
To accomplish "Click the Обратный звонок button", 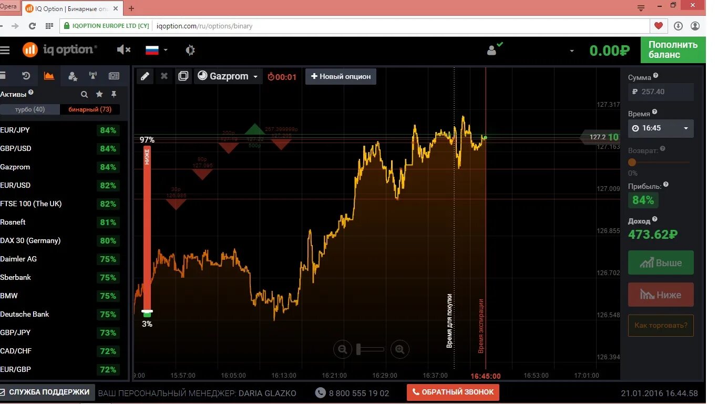I will [x=453, y=392].
